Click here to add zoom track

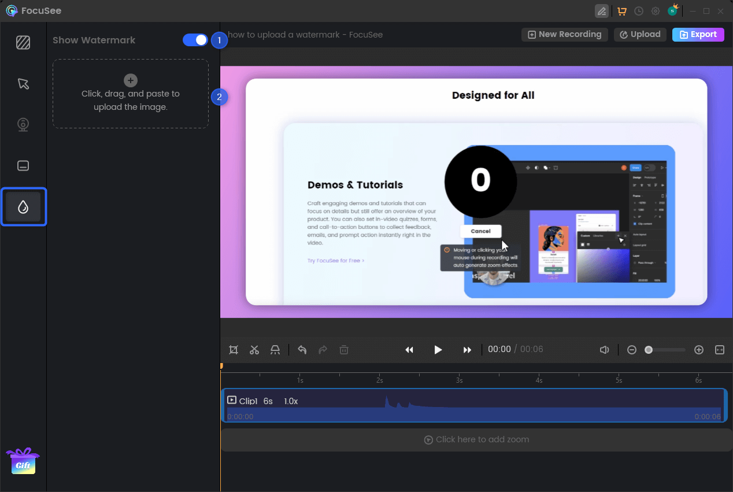point(476,440)
